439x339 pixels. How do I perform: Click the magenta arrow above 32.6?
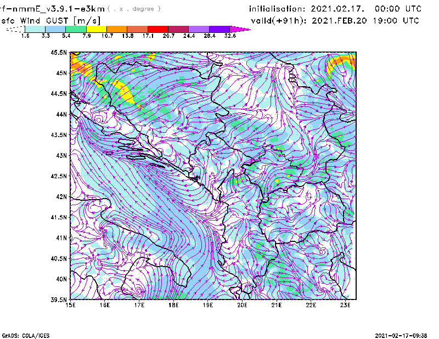click(240, 29)
